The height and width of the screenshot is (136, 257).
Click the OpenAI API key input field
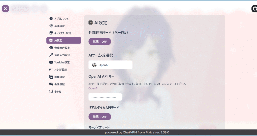click(x=105, y=97)
